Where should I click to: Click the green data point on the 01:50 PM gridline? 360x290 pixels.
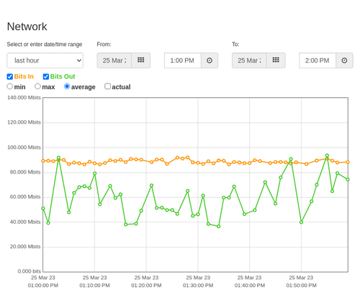click(301, 222)
